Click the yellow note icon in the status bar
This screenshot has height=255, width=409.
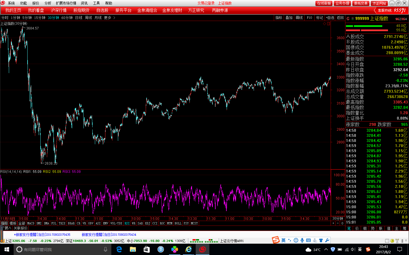[x=392, y=241]
